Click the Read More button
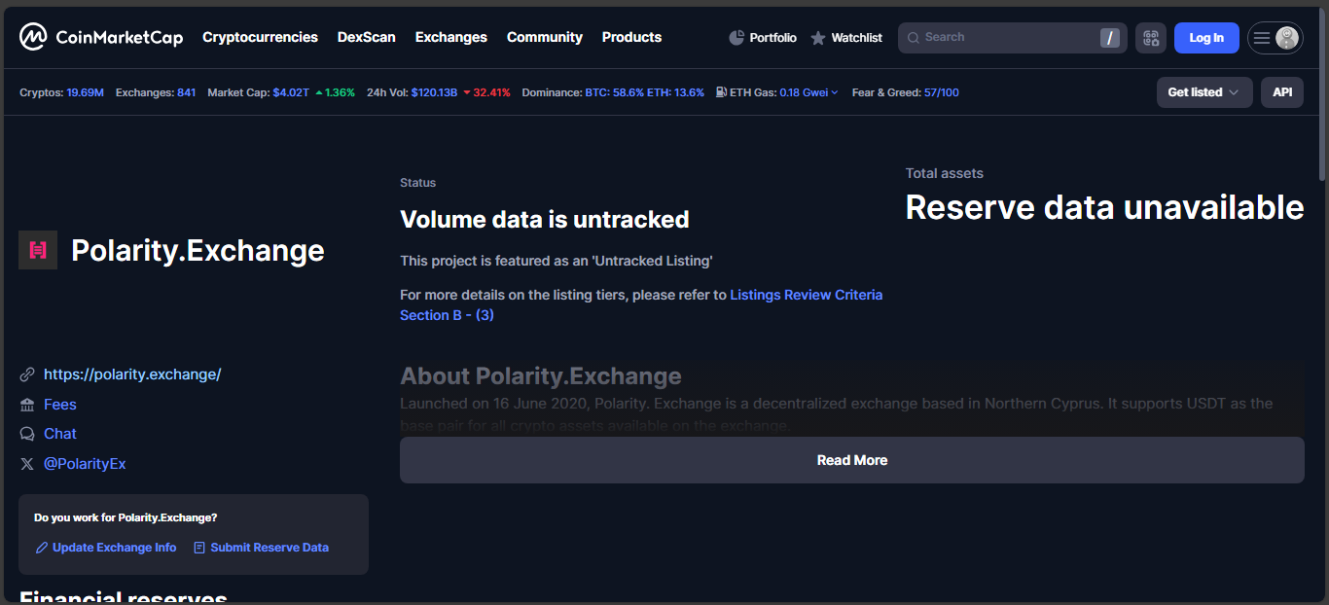The height and width of the screenshot is (605, 1329). coord(851,460)
